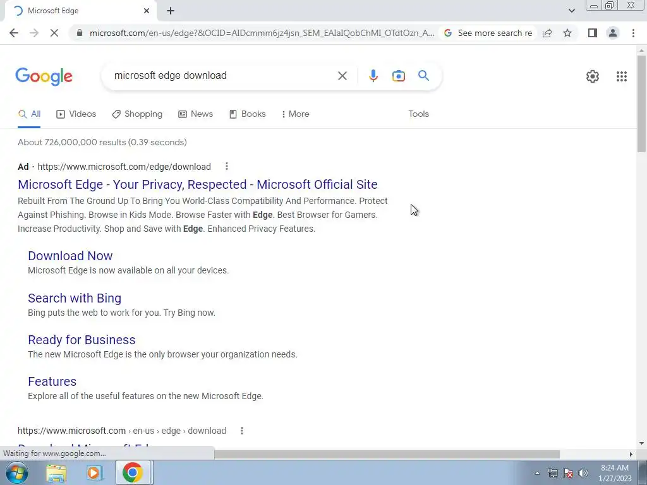Open the Chrome side panel
647x485 pixels.
pyautogui.click(x=593, y=33)
